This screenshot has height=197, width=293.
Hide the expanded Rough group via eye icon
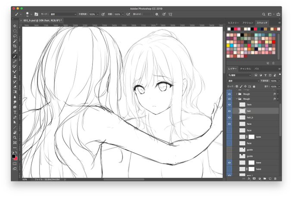(229, 99)
